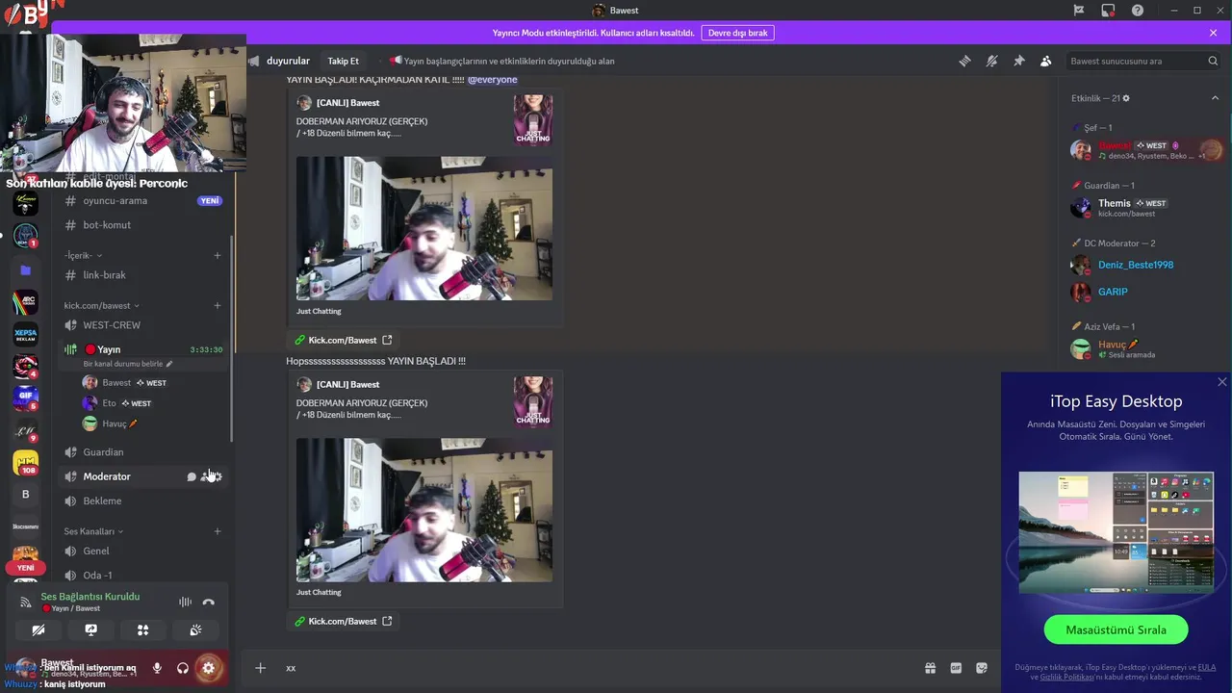
Task: Toggle microphone mute in user panel
Action: tap(157, 668)
